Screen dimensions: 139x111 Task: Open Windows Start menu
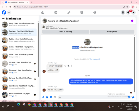[3, 107]
